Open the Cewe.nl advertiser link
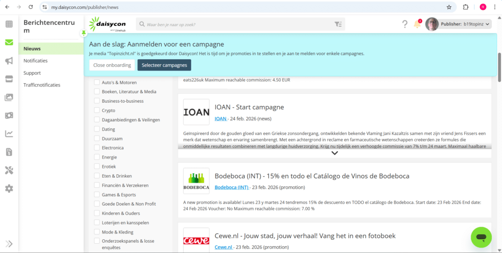502x253 pixels. pos(224,247)
